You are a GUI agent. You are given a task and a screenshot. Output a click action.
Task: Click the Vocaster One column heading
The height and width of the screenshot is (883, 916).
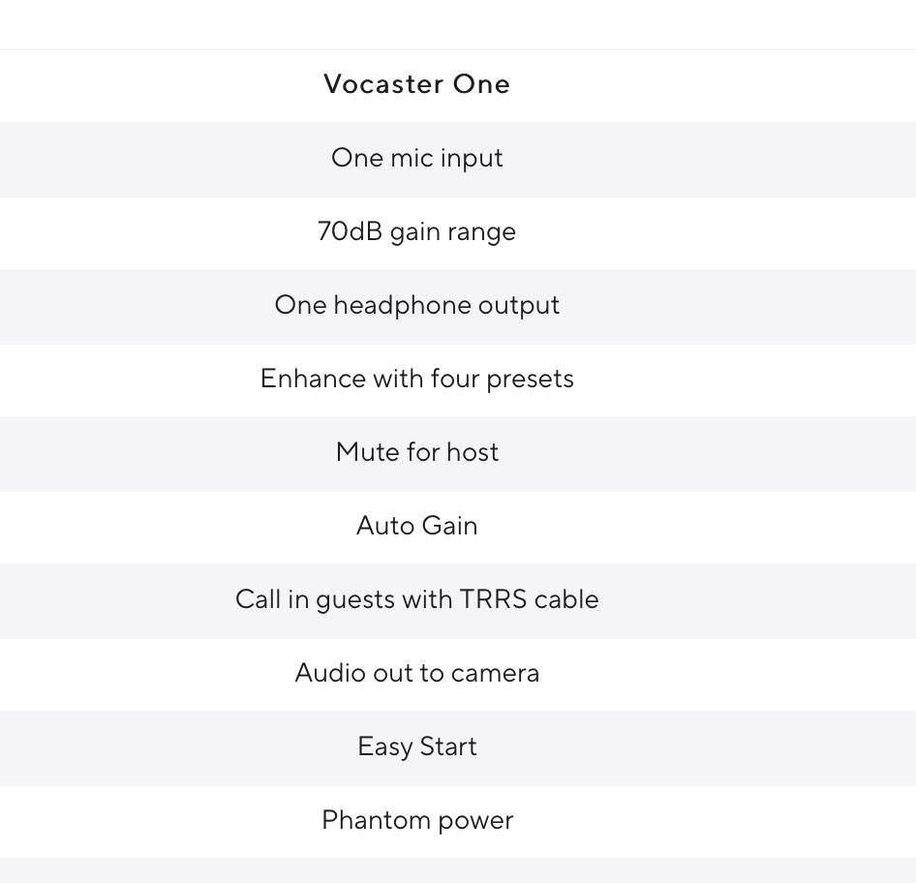[416, 84]
